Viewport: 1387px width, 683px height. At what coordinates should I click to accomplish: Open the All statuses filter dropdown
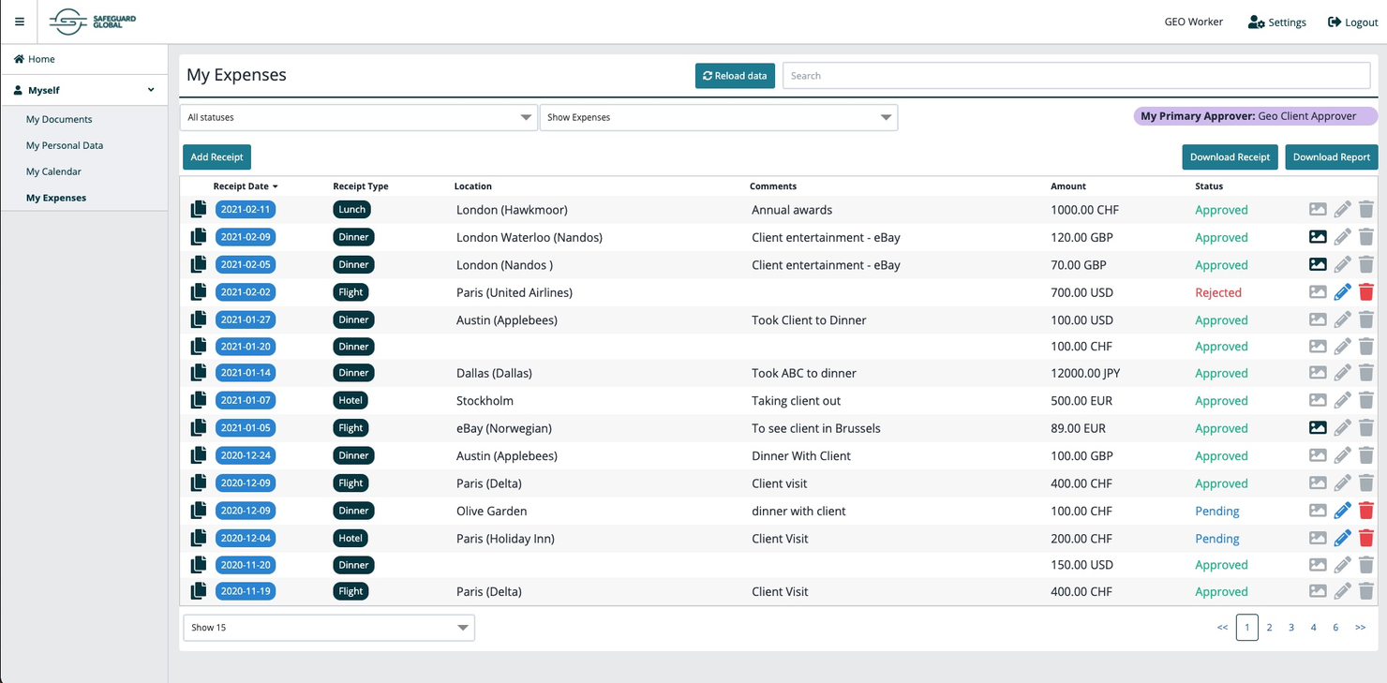tap(358, 118)
